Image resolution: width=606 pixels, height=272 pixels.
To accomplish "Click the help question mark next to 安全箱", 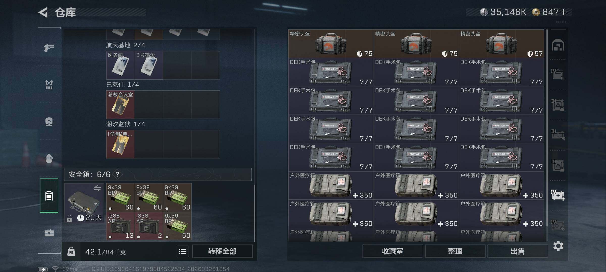I will [117, 174].
